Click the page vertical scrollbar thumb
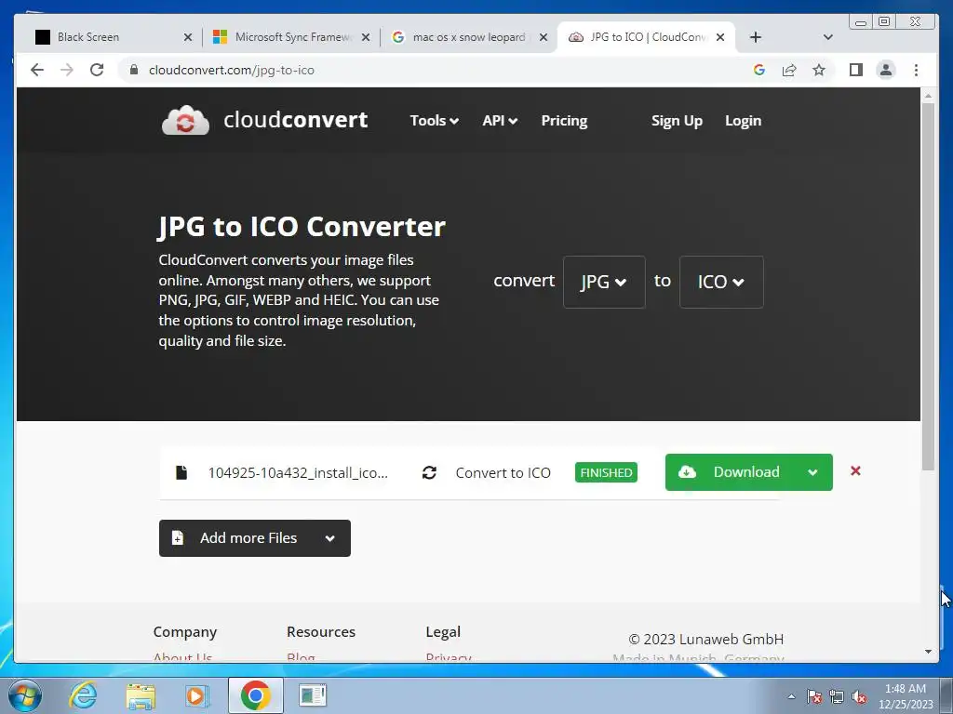This screenshot has width=953, height=714. 928,285
